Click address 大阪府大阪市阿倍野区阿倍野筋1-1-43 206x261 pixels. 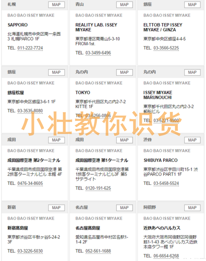tap(170, 242)
